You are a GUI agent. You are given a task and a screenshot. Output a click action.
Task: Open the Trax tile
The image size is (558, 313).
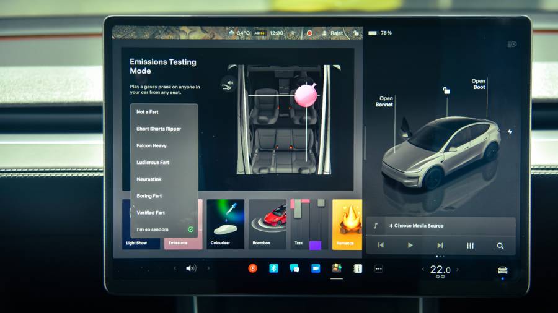(309, 225)
